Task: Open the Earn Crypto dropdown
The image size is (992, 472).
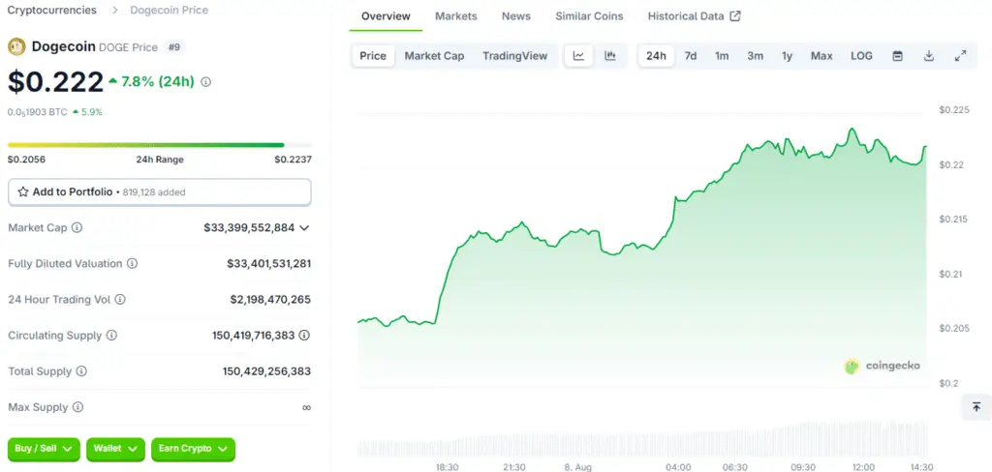Action: 193,449
